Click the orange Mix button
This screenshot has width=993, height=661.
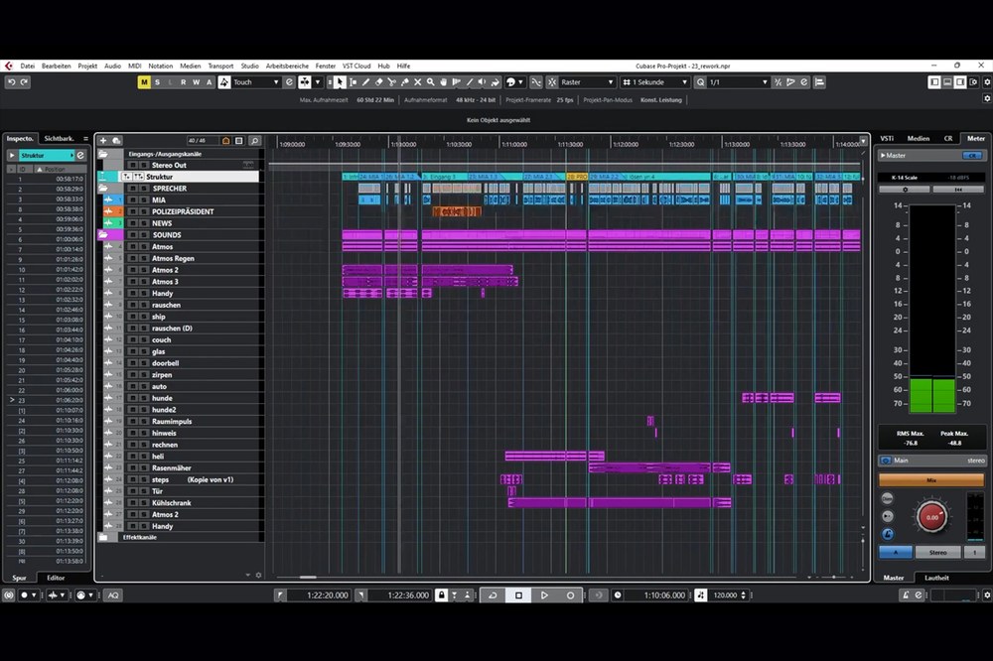tap(930, 479)
